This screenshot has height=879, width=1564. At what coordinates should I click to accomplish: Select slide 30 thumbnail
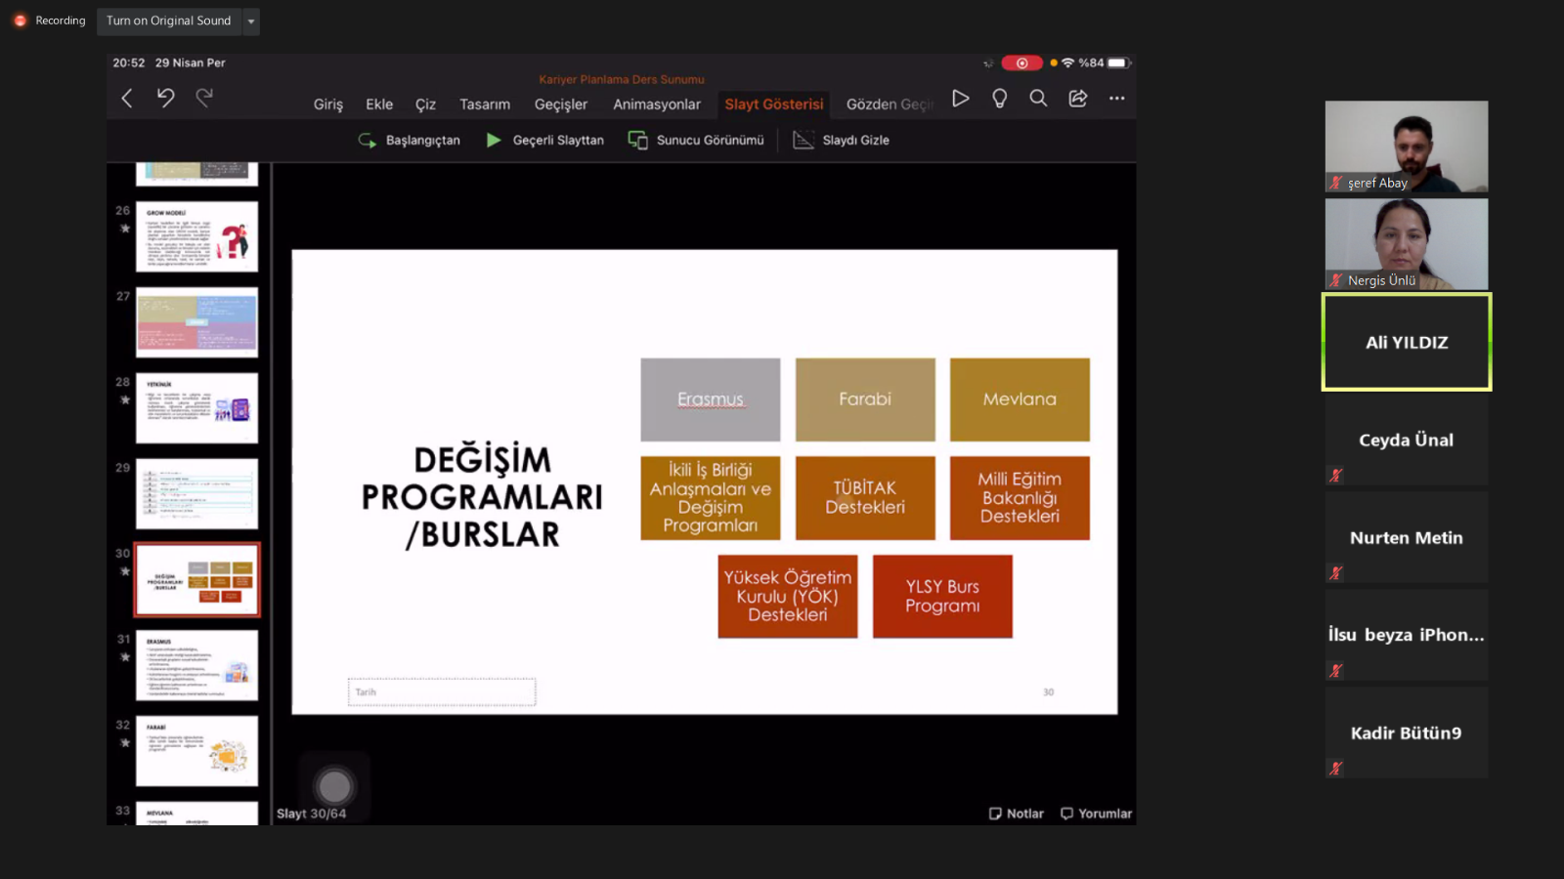(196, 580)
